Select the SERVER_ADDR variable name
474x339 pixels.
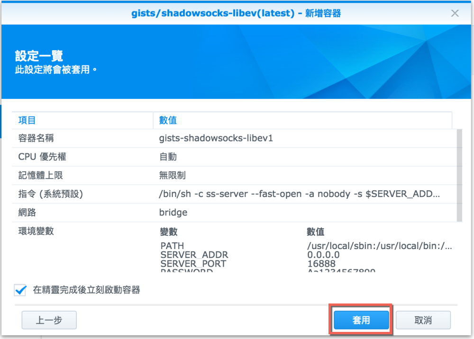tap(194, 255)
